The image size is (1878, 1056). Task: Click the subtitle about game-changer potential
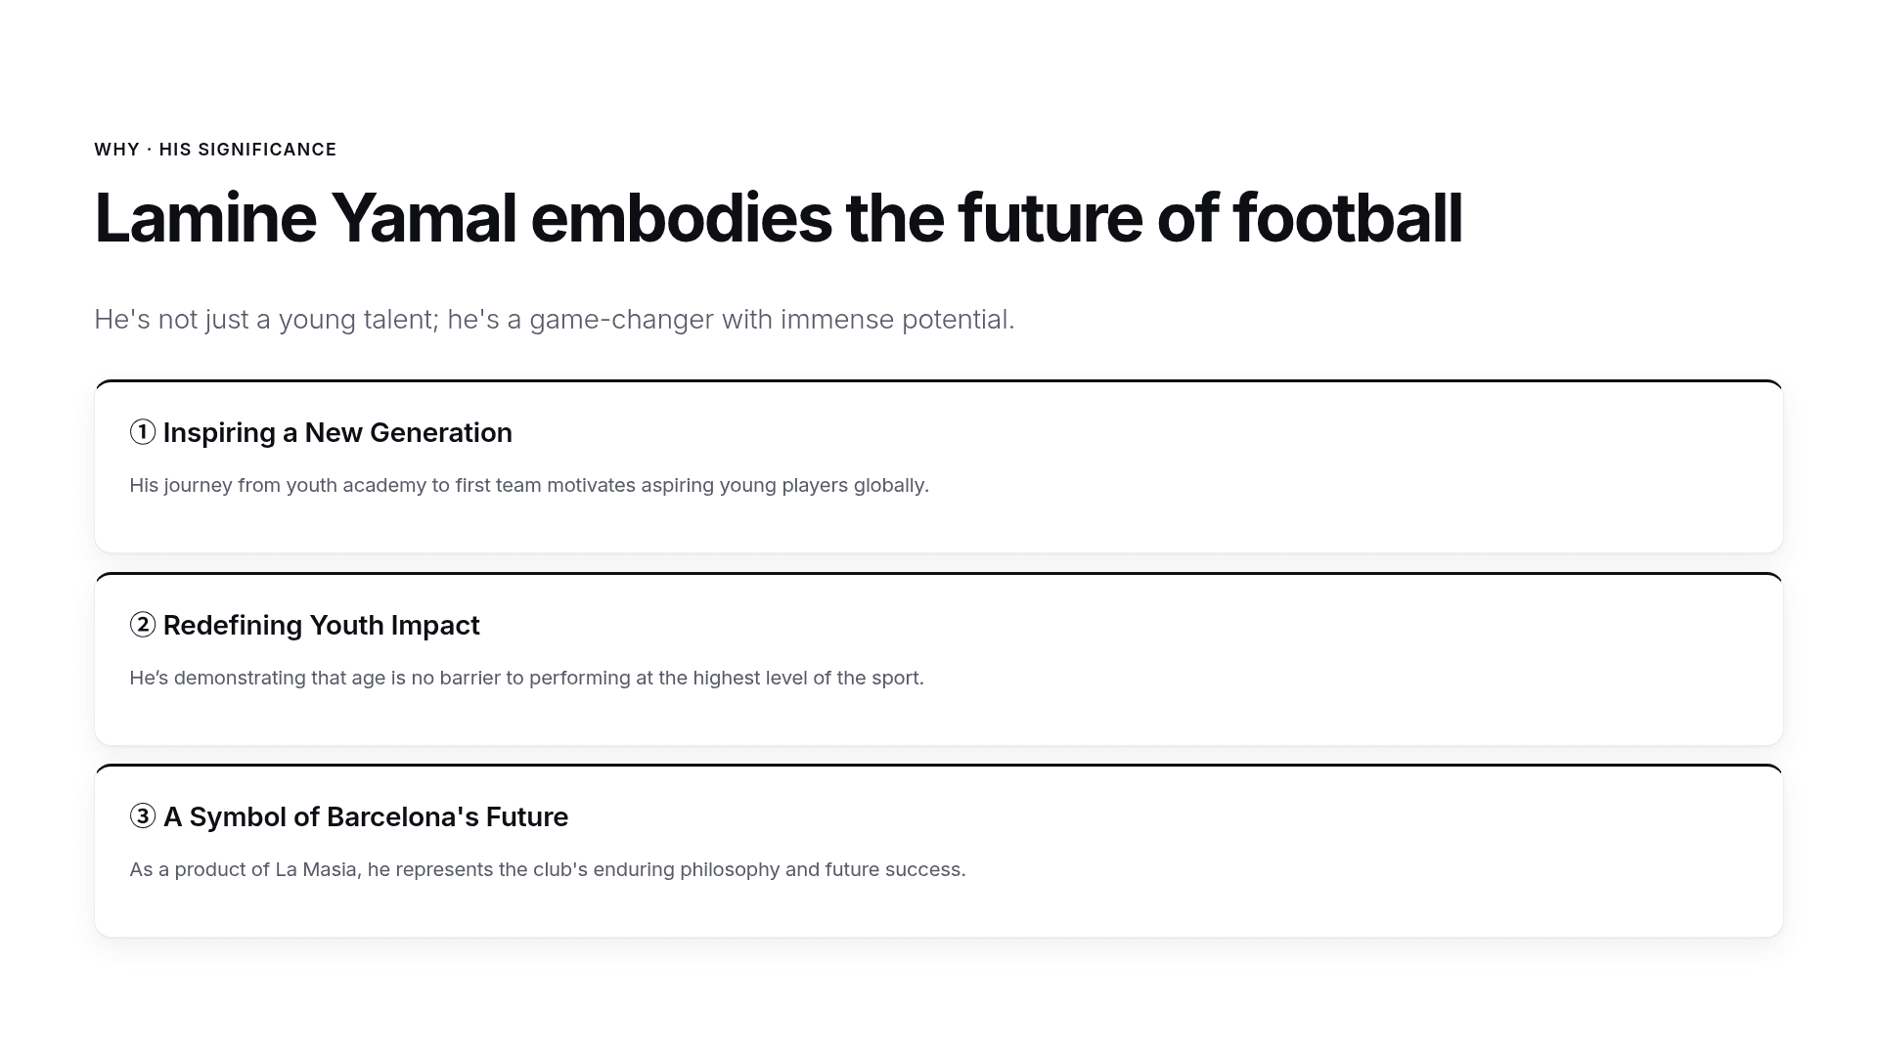click(x=555, y=320)
